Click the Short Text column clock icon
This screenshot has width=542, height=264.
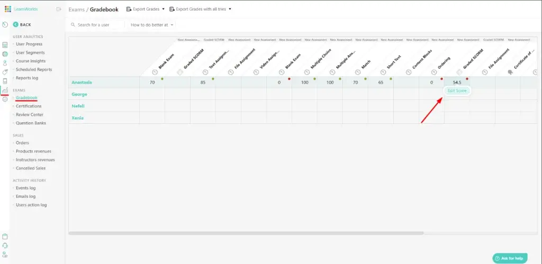[x=383, y=72]
